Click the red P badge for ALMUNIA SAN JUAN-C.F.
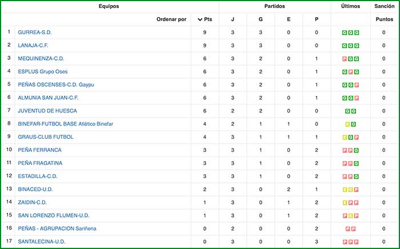The image size is (400, 249). tap(356, 98)
